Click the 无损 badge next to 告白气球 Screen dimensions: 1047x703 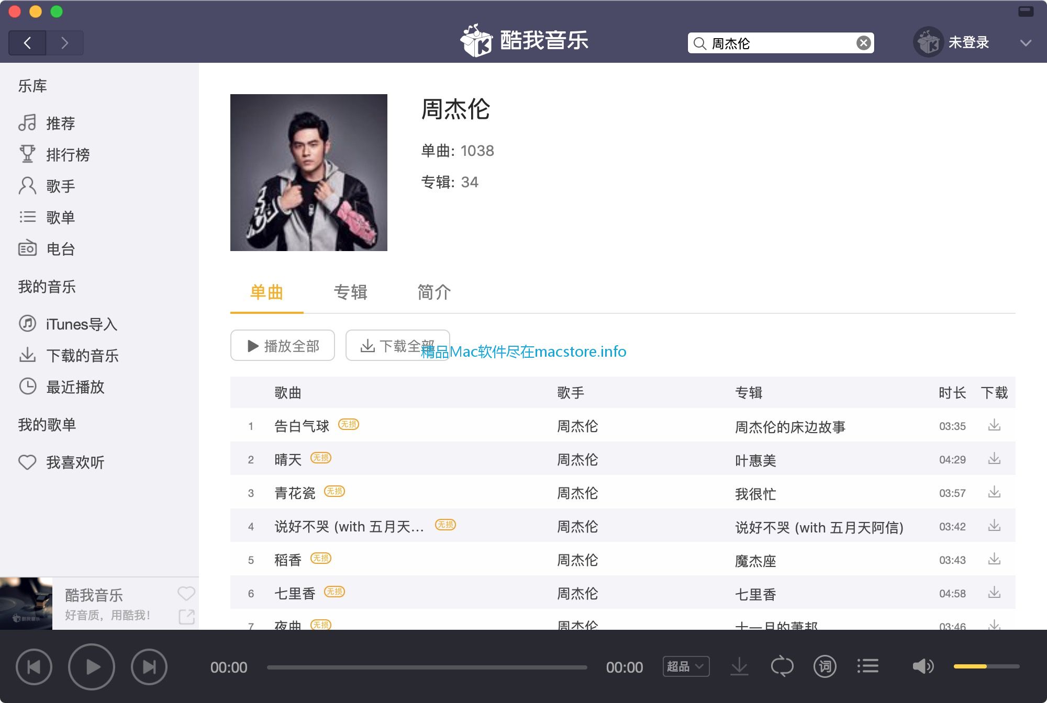point(349,424)
